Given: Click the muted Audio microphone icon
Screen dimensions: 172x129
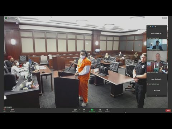Looking at the screenshot, I should coord(4,110).
